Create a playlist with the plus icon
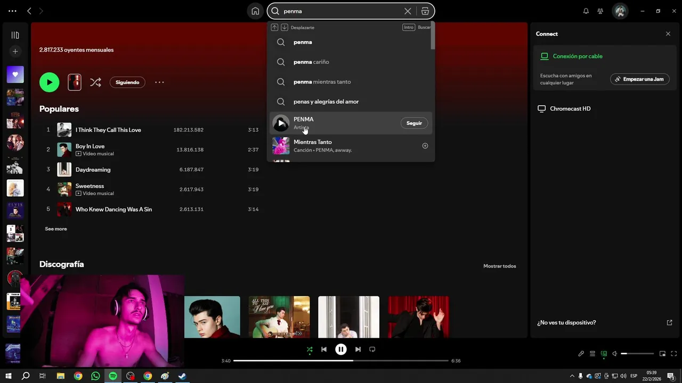 [x=15, y=52]
